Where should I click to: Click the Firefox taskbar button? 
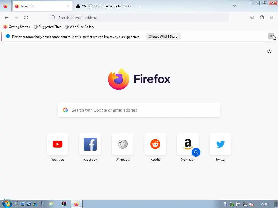[77, 204]
